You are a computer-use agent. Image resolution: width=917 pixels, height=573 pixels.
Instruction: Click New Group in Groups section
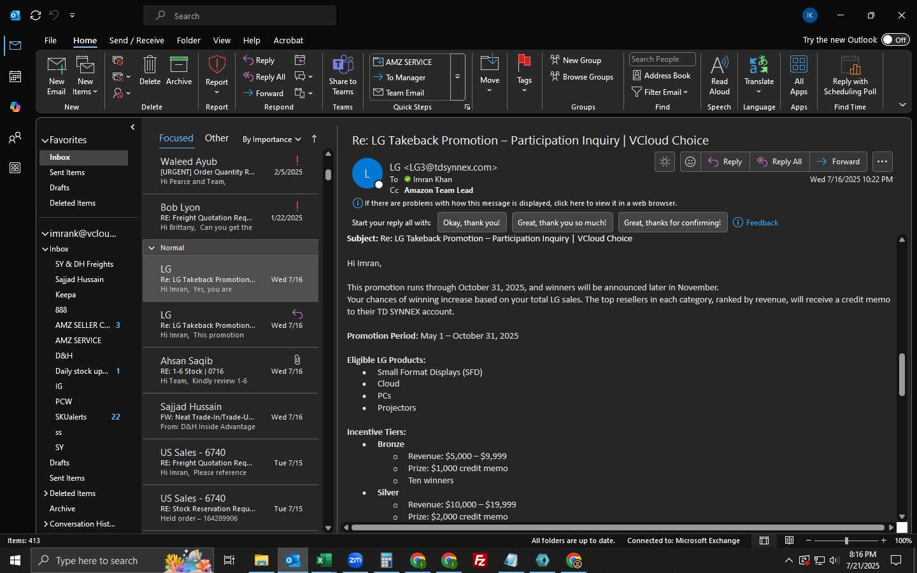[x=576, y=60]
